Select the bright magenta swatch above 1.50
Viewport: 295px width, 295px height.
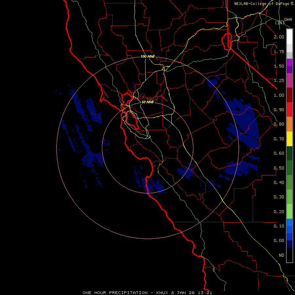pyautogui.click(x=289, y=62)
